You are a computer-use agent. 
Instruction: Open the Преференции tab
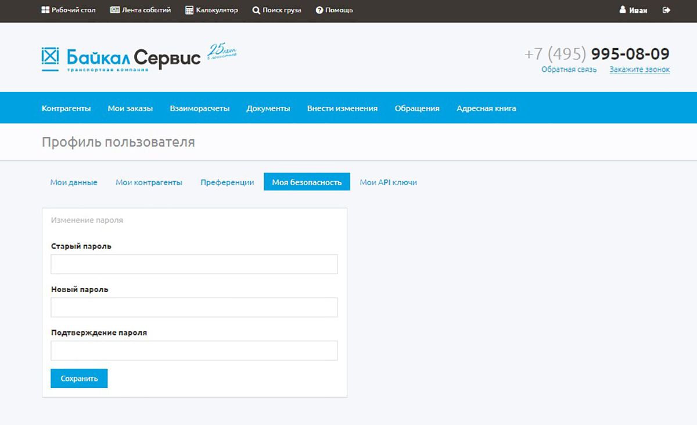click(227, 182)
